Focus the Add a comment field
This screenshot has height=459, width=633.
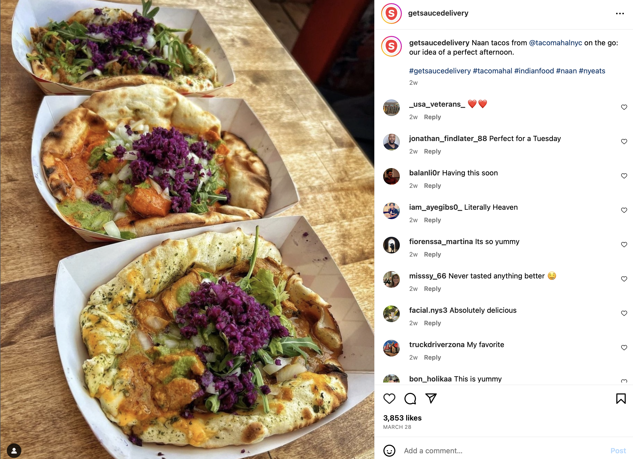point(502,450)
